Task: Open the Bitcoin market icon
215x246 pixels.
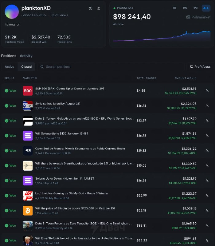Action: tap(28, 211)
